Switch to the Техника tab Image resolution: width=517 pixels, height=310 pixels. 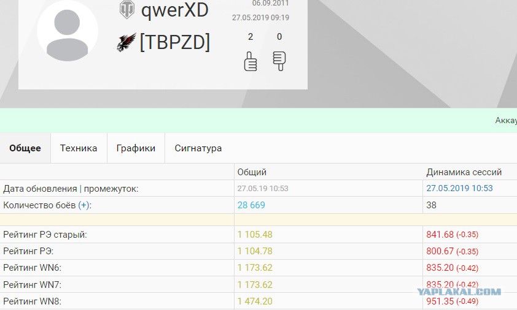(x=79, y=148)
